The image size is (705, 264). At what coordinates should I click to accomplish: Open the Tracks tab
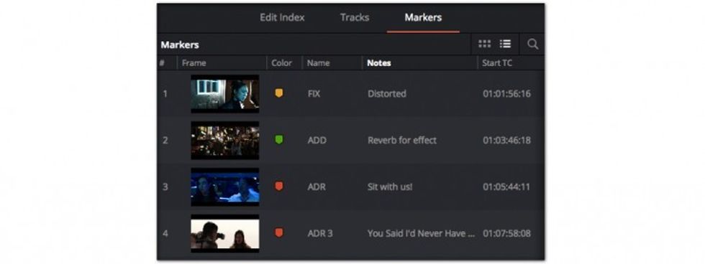point(354,17)
